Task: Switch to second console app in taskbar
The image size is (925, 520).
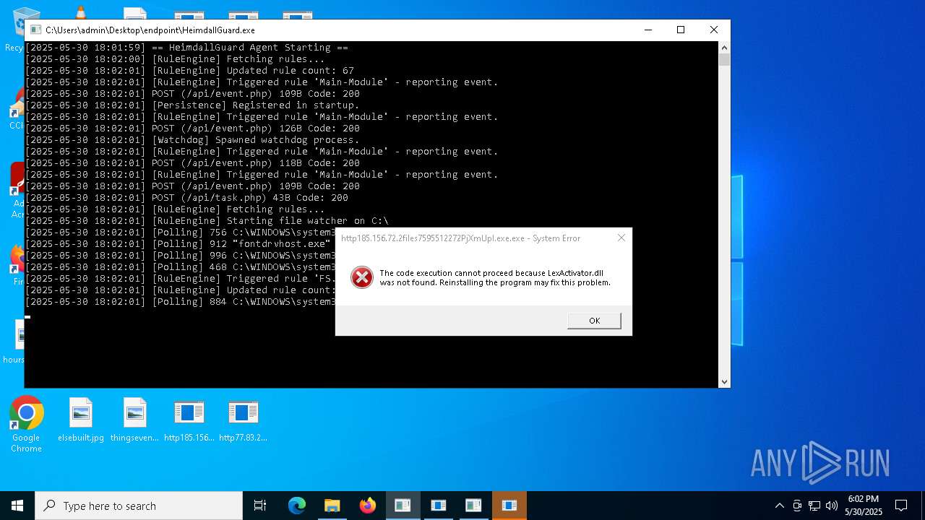Action: [x=438, y=506]
